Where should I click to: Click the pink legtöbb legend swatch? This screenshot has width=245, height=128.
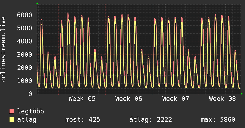click(x=12, y=111)
